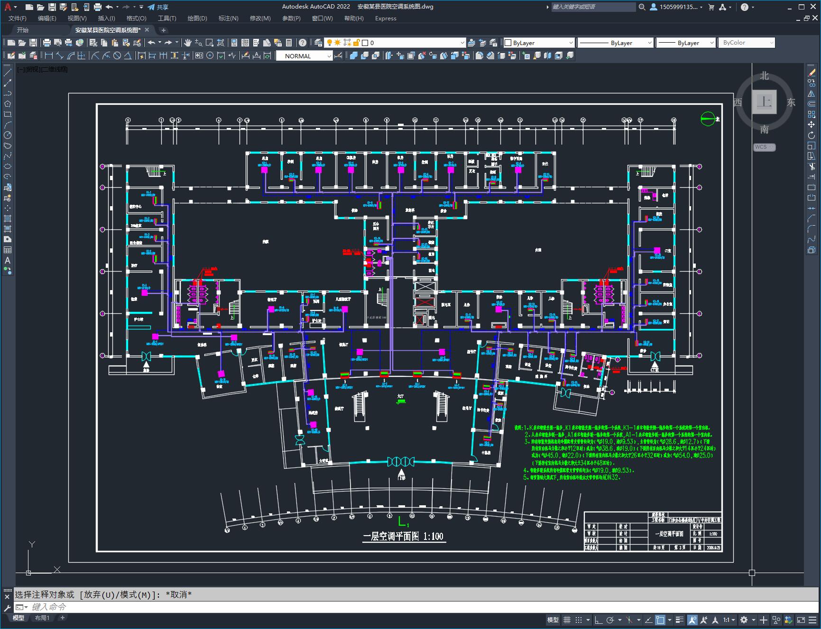Open the ByLayer color dropdown

[x=539, y=43]
